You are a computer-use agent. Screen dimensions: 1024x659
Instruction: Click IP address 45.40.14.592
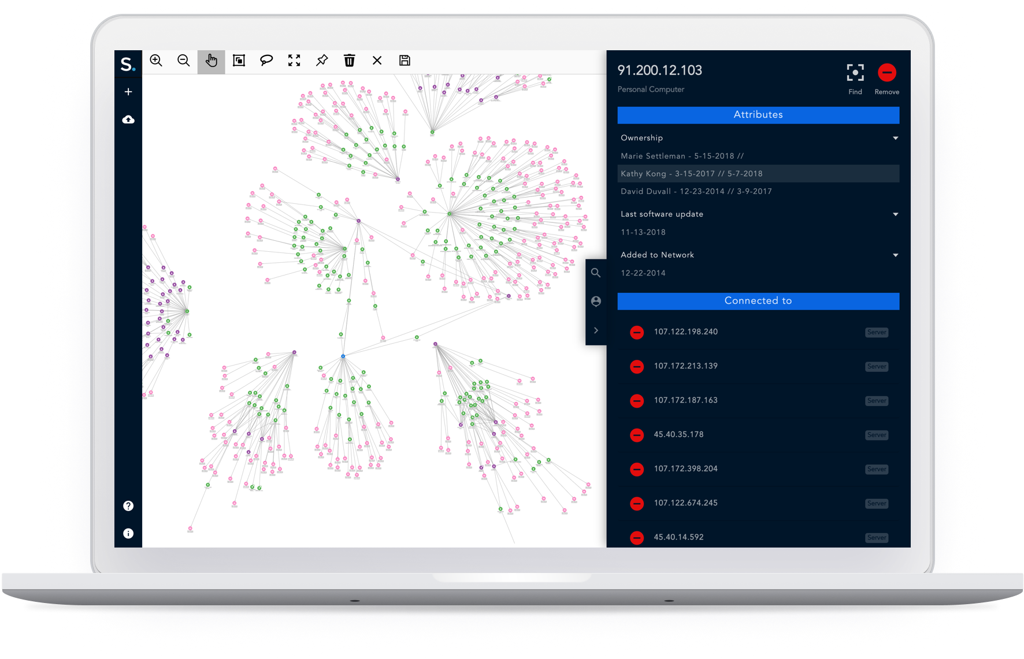(x=678, y=537)
